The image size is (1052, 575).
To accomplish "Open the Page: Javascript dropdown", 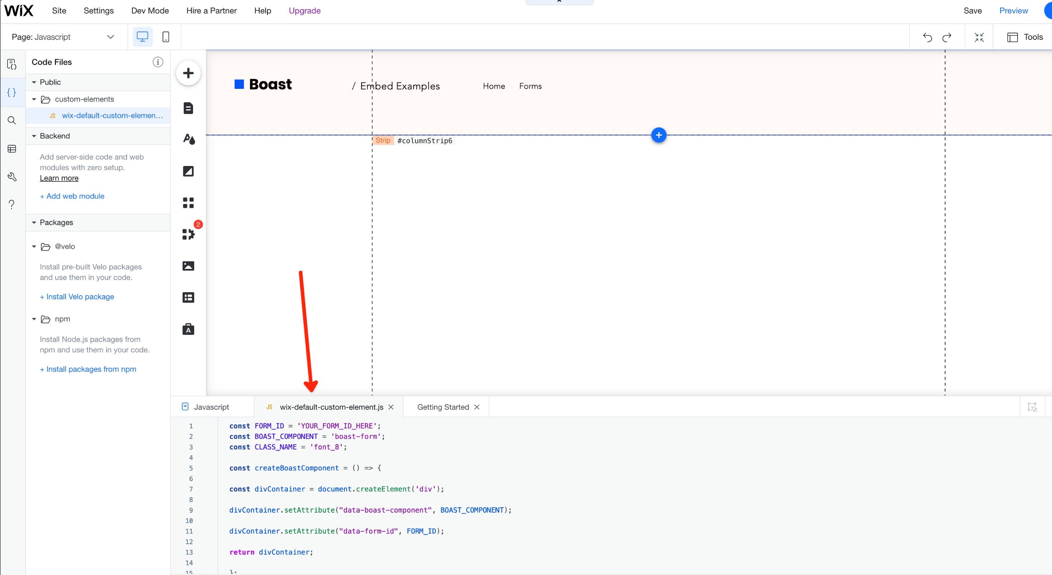I will [x=63, y=37].
